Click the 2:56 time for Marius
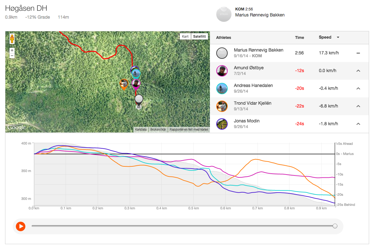Viewport: 371px width, 247px height. point(299,53)
